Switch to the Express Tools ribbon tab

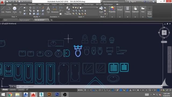point(77,4)
